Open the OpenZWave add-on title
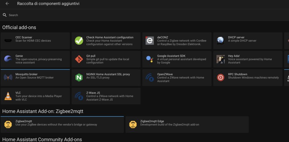289x142 pixels. point(165,74)
